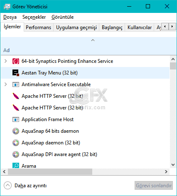Collapse details with the Daha az ayrıntı arrow

click(x=7, y=185)
